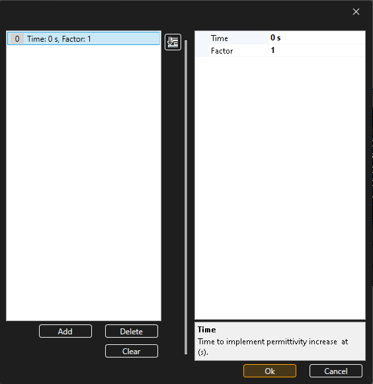This screenshot has width=373, height=384.
Task: Click the empty area of the entries list
Action: point(83,183)
